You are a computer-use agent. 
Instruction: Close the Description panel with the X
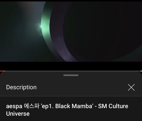click(x=131, y=87)
